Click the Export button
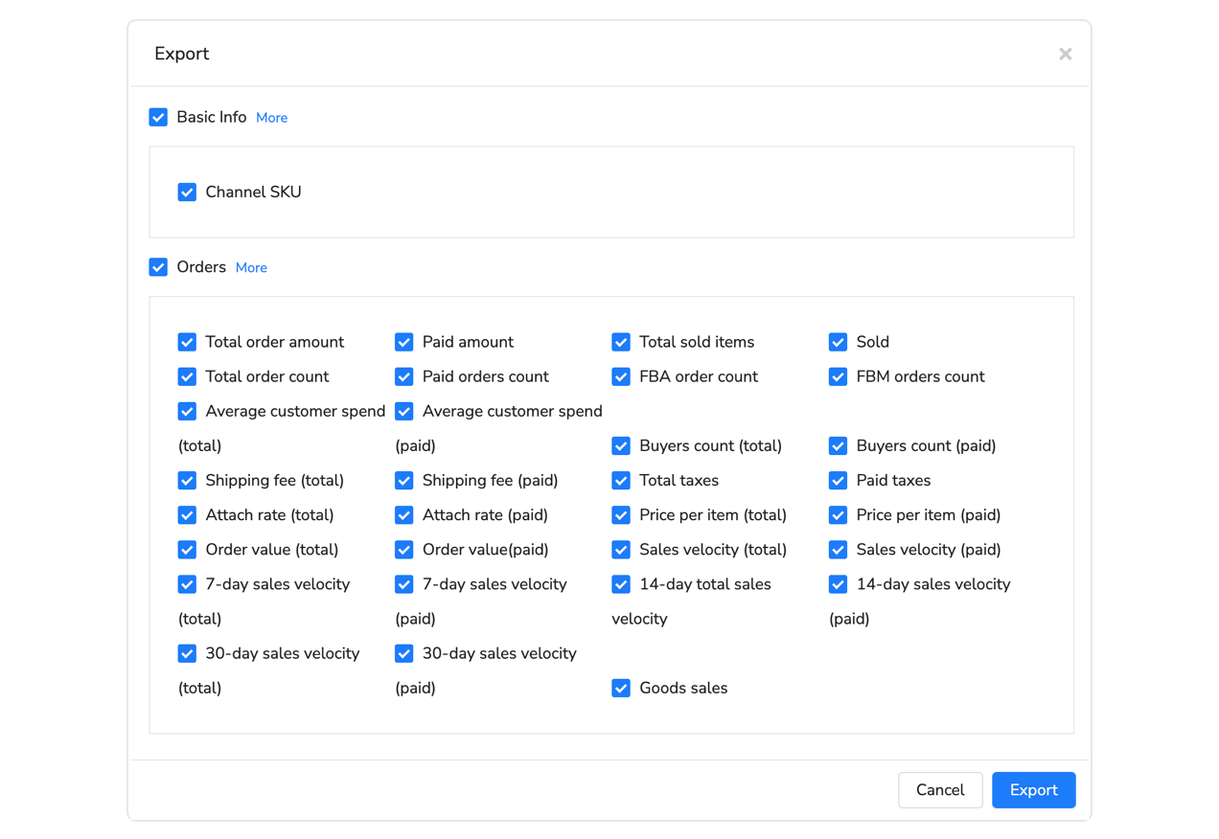 (1033, 790)
